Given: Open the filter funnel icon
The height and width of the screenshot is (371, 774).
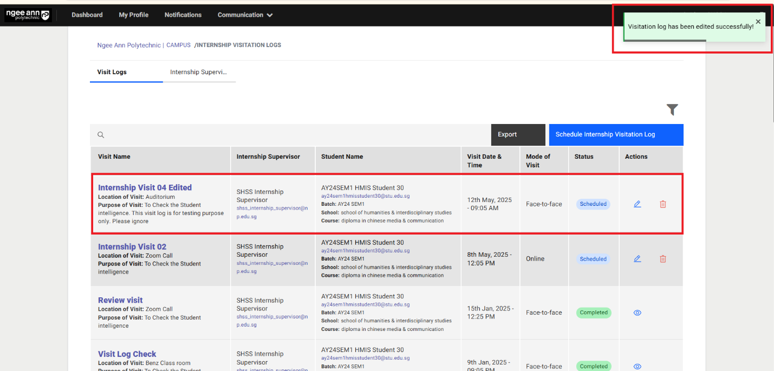Looking at the screenshot, I should click(x=672, y=110).
